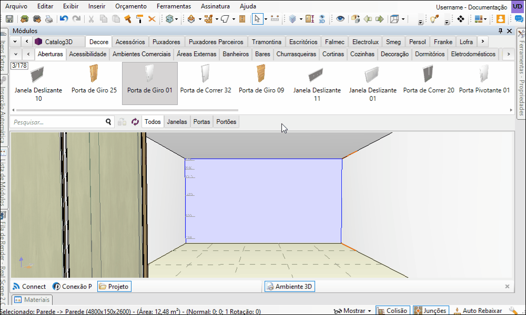Select the paint roller tool icon
This screenshot has height=315, width=526.
[139, 19]
